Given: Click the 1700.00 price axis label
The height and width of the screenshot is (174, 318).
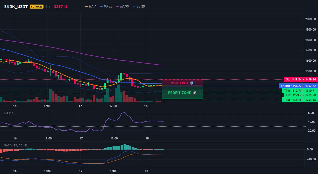Looking at the screenshot, I should tap(310, 50).
